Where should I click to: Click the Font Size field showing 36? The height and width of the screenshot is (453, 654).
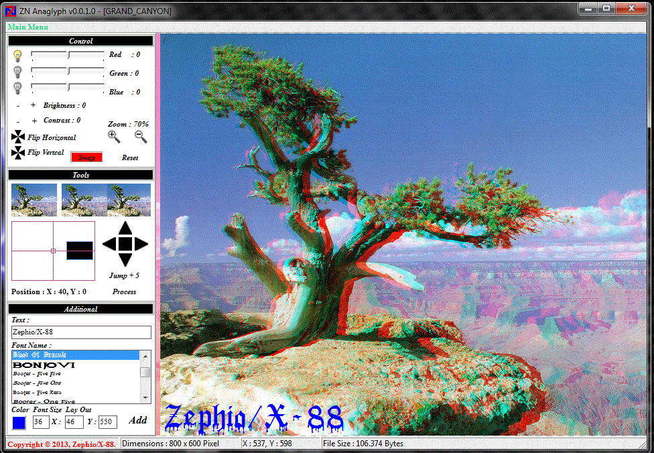(x=41, y=422)
